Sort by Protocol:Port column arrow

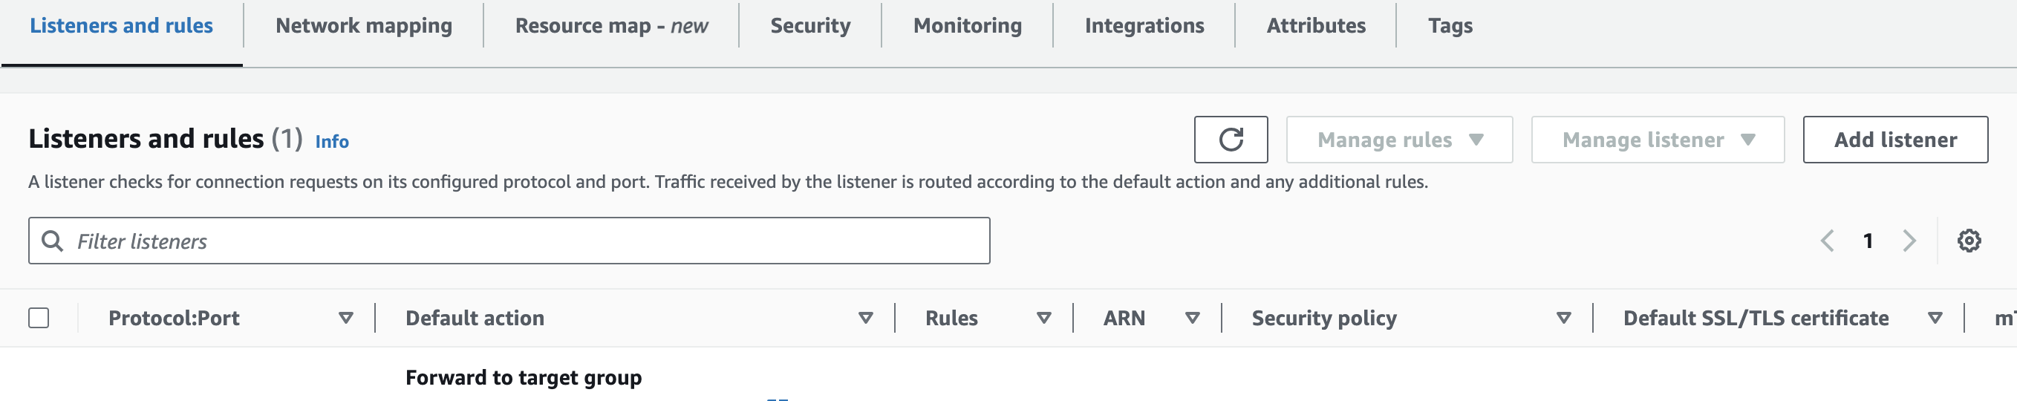[x=345, y=318]
